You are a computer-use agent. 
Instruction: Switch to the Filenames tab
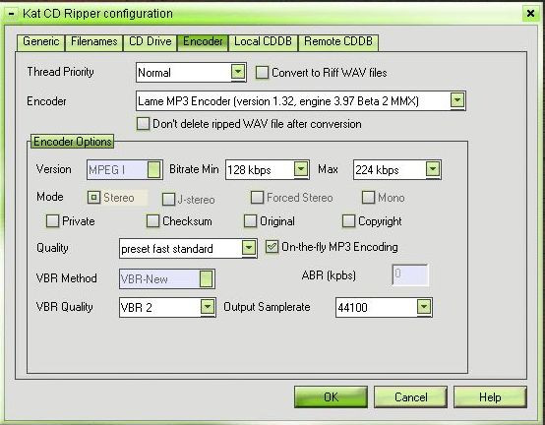[93, 42]
